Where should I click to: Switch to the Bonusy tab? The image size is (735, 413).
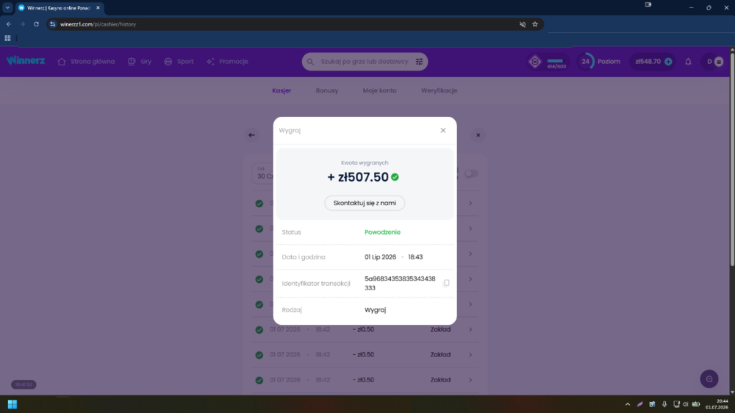coord(327,90)
